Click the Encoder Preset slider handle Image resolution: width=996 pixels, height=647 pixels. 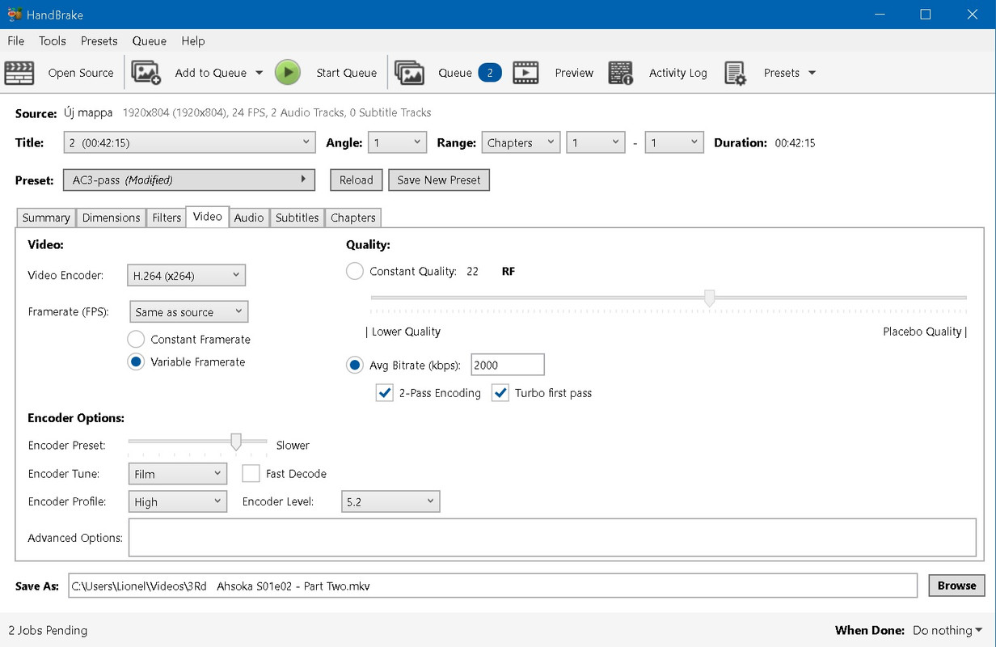point(236,442)
